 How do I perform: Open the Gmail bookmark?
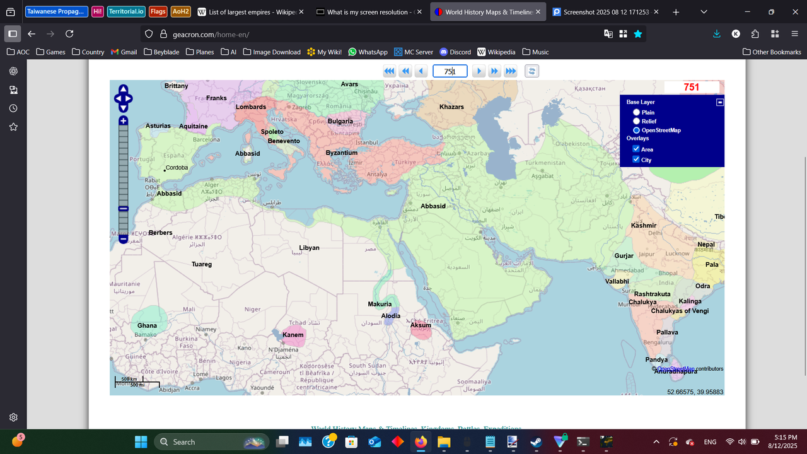[x=124, y=52]
